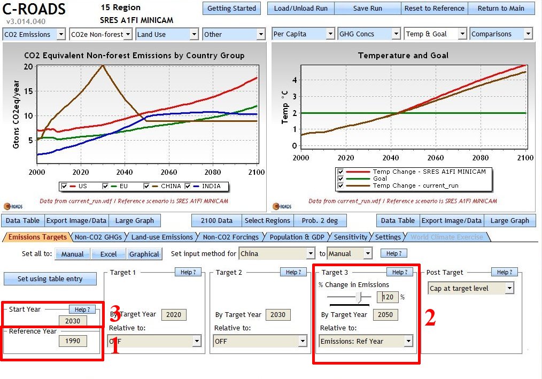The width and height of the screenshot is (542, 379).
Task: Click Return to Main button
Action: 501,9
